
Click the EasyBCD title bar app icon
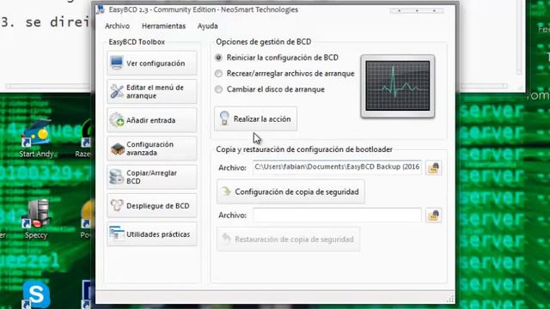[101, 9]
